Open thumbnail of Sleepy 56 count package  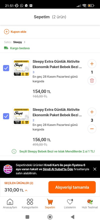21,68
